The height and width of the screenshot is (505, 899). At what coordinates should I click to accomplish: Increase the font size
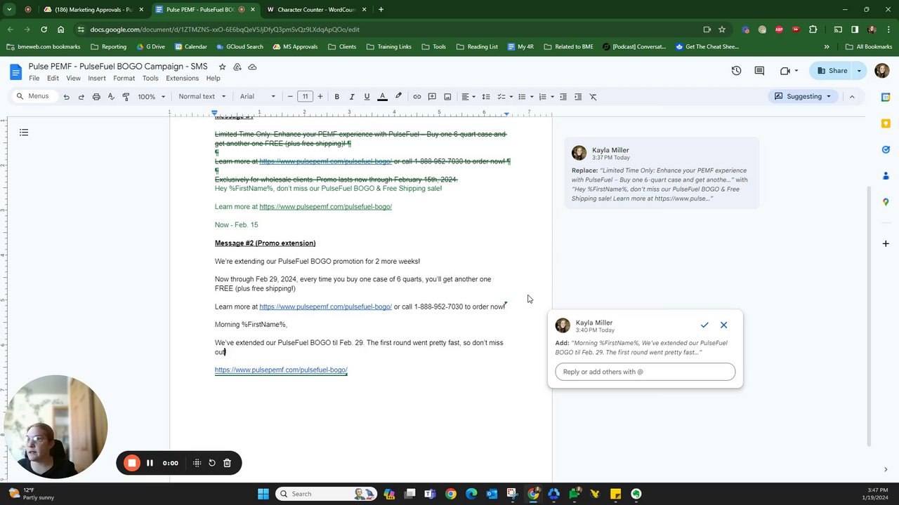click(x=320, y=97)
